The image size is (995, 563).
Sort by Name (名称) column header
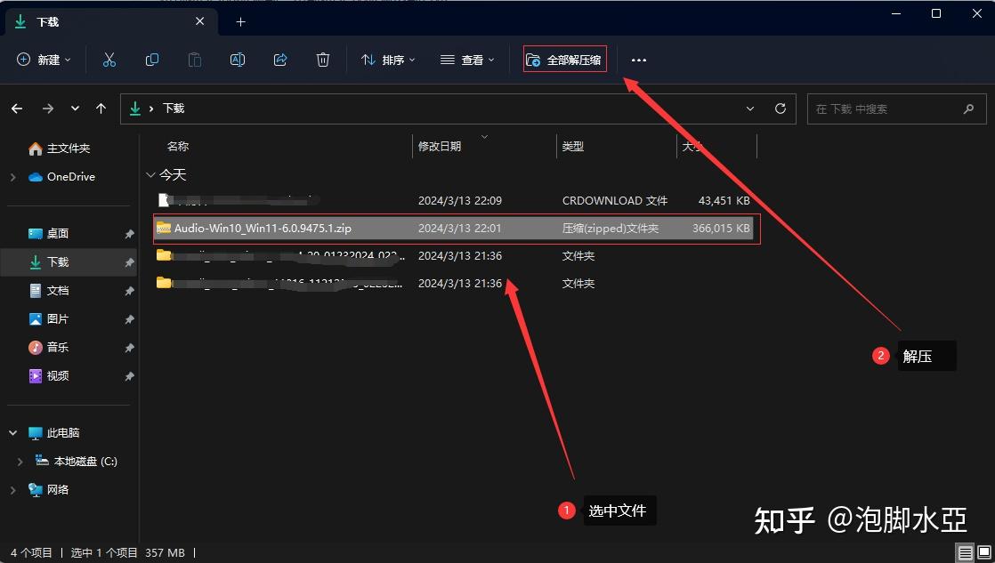tap(178, 147)
